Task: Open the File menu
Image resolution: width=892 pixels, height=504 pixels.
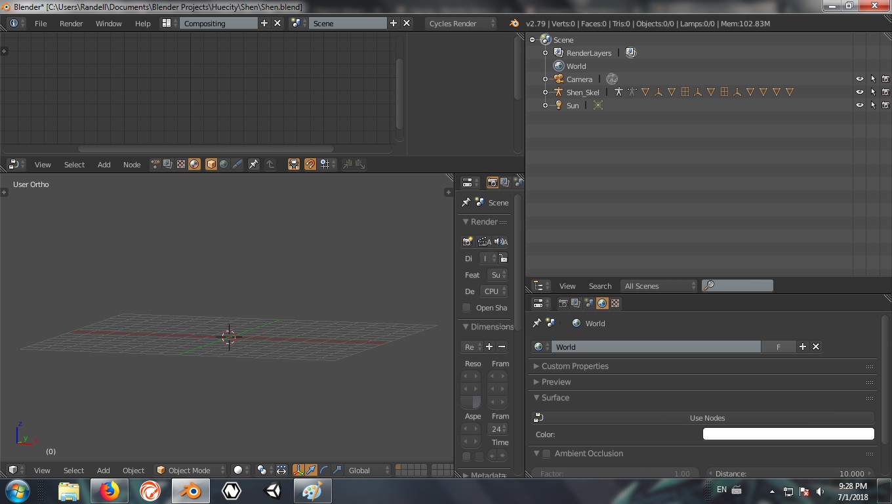Action: click(x=41, y=23)
